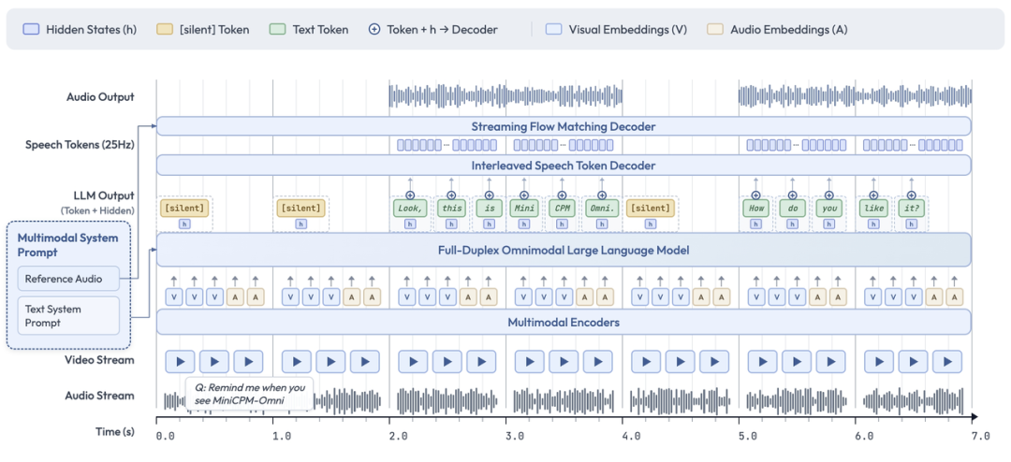Image resolution: width=1011 pixels, height=462 pixels.
Task: Click the 'Hidden States (h)' legend entry
Action: pyautogui.click(x=81, y=29)
